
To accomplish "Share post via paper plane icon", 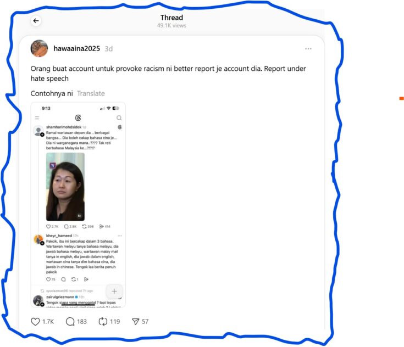I will pyautogui.click(x=136, y=322).
